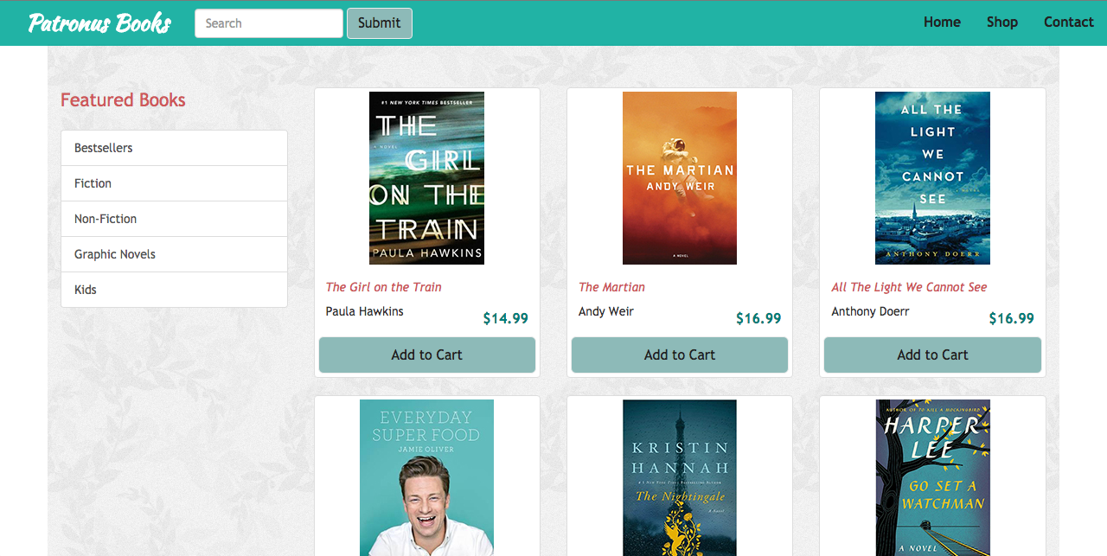The height and width of the screenshot is (556, 1107).
Task: Click Everyday Super Food book cover
Action: point(426,477)
